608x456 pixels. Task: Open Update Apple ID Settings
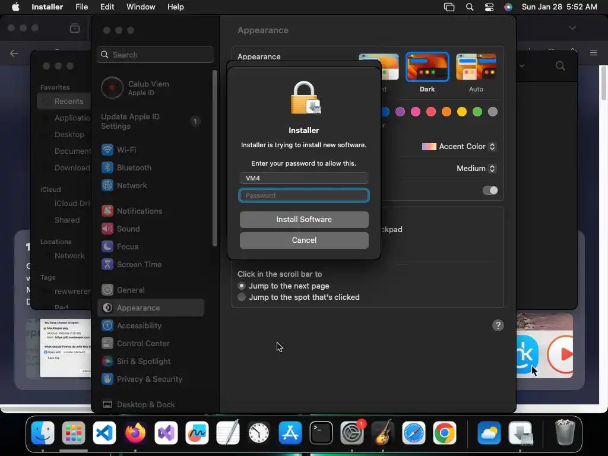point(150,121)
